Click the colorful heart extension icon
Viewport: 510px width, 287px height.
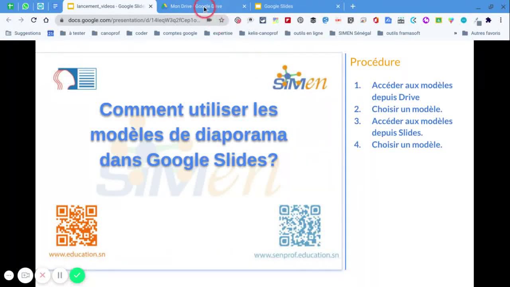click(451, 20)
